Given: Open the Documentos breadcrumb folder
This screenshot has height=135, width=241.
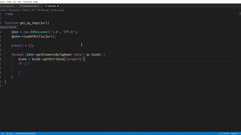Looking at the screenshot, I should coord(14,10).
